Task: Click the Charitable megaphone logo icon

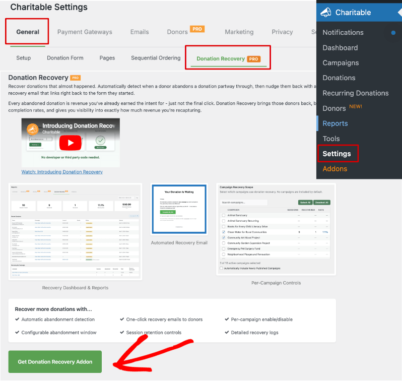Action: coord(326,12)
